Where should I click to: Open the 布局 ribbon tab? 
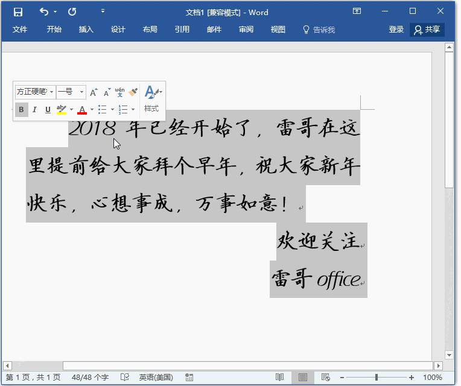(150, 30)
